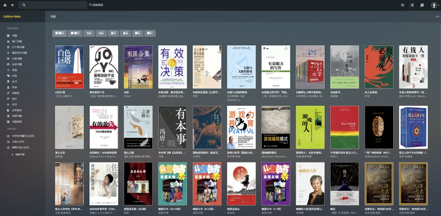Open the 有的放矢 NISI创业指南 cover
The height and width of the screenshot is (216, 441).
[104, 127]
